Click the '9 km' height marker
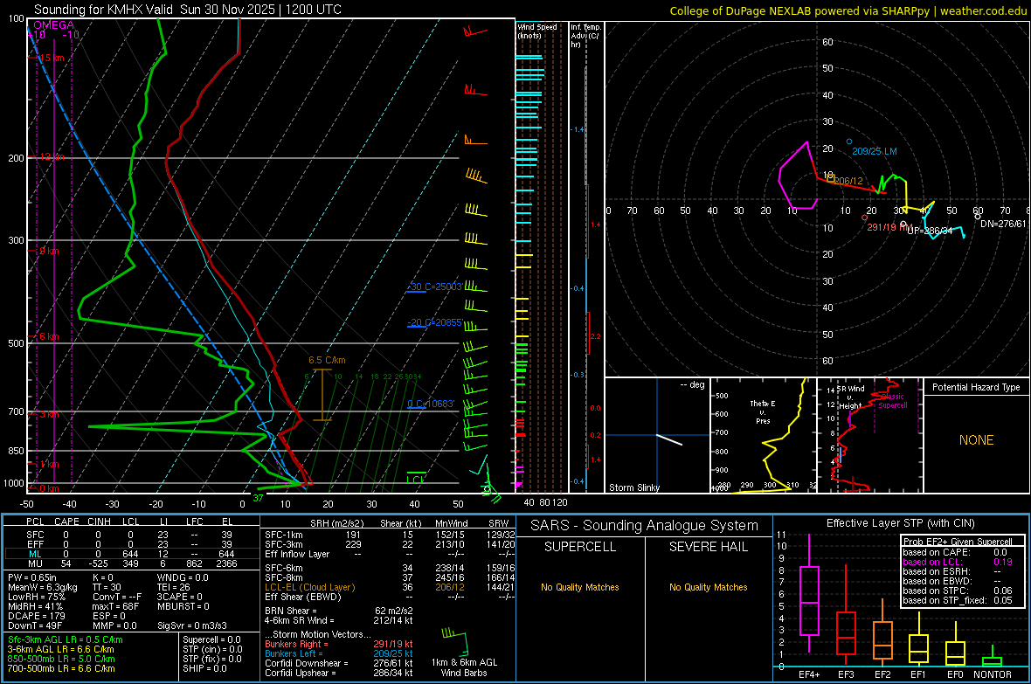The width and height of the screenshot is (1031, 684). [49, 251]
